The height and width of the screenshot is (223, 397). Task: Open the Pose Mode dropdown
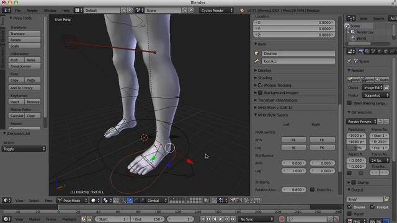(x=72, y=201)
